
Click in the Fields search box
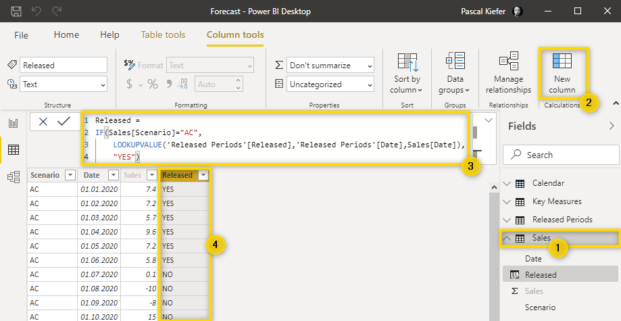tap(560, 155)
